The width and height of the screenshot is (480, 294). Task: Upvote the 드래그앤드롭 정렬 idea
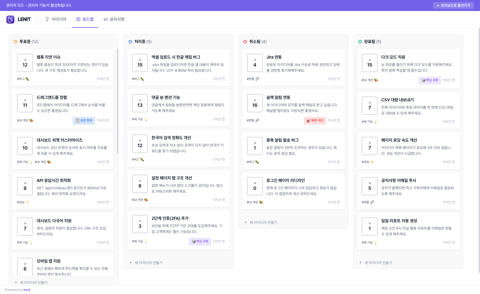[25, 103]
